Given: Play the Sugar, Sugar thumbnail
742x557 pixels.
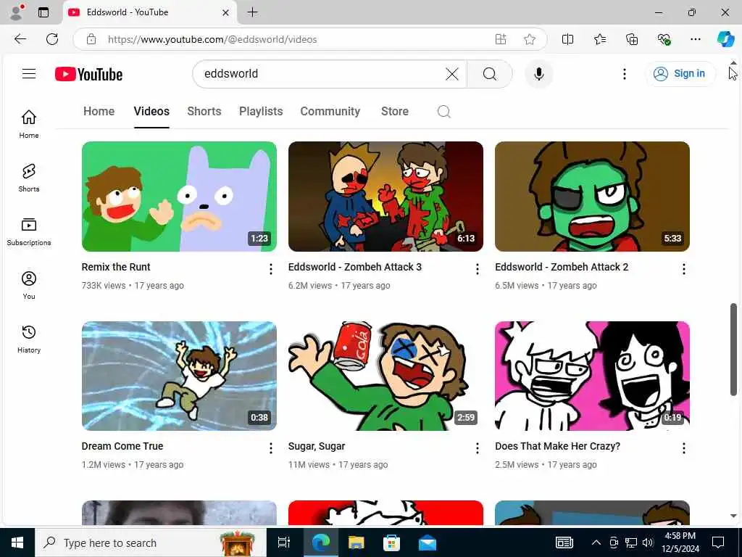Looking at the screenshot, I should tap(385, 376).
